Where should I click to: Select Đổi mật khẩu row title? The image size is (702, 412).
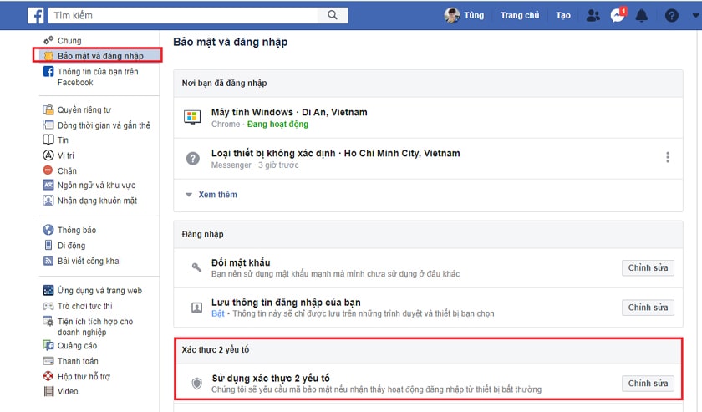tap(241, 262)
